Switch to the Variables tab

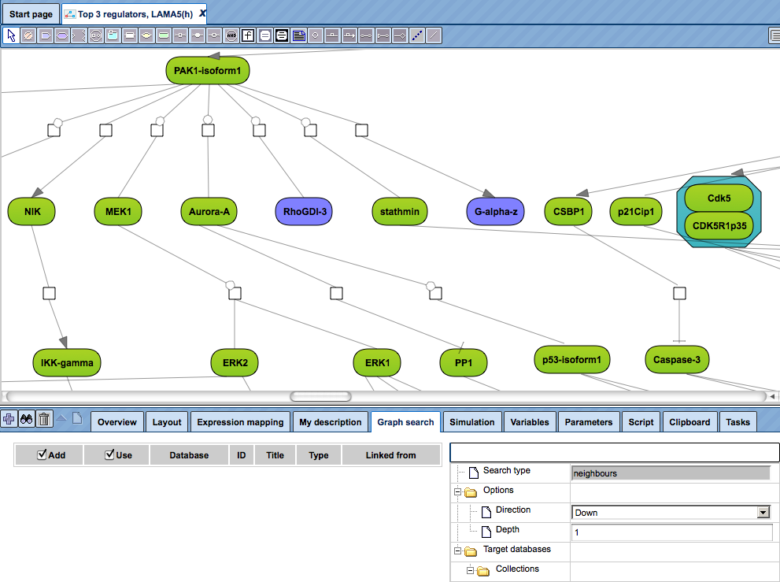point(530,421)
